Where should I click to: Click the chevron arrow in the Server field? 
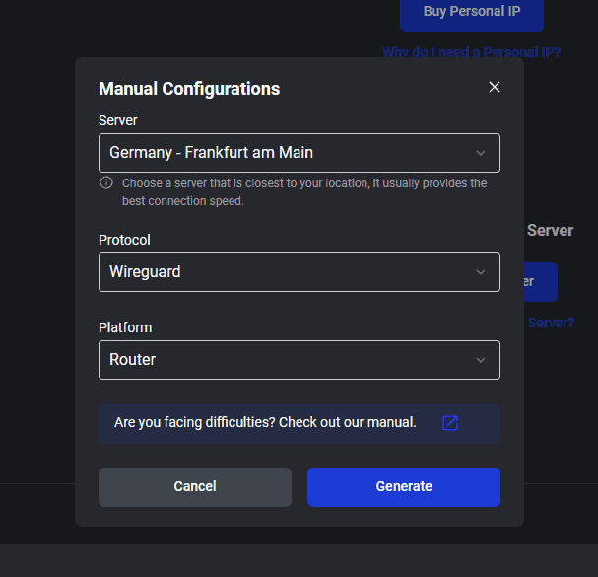click(x=481, y=153)
